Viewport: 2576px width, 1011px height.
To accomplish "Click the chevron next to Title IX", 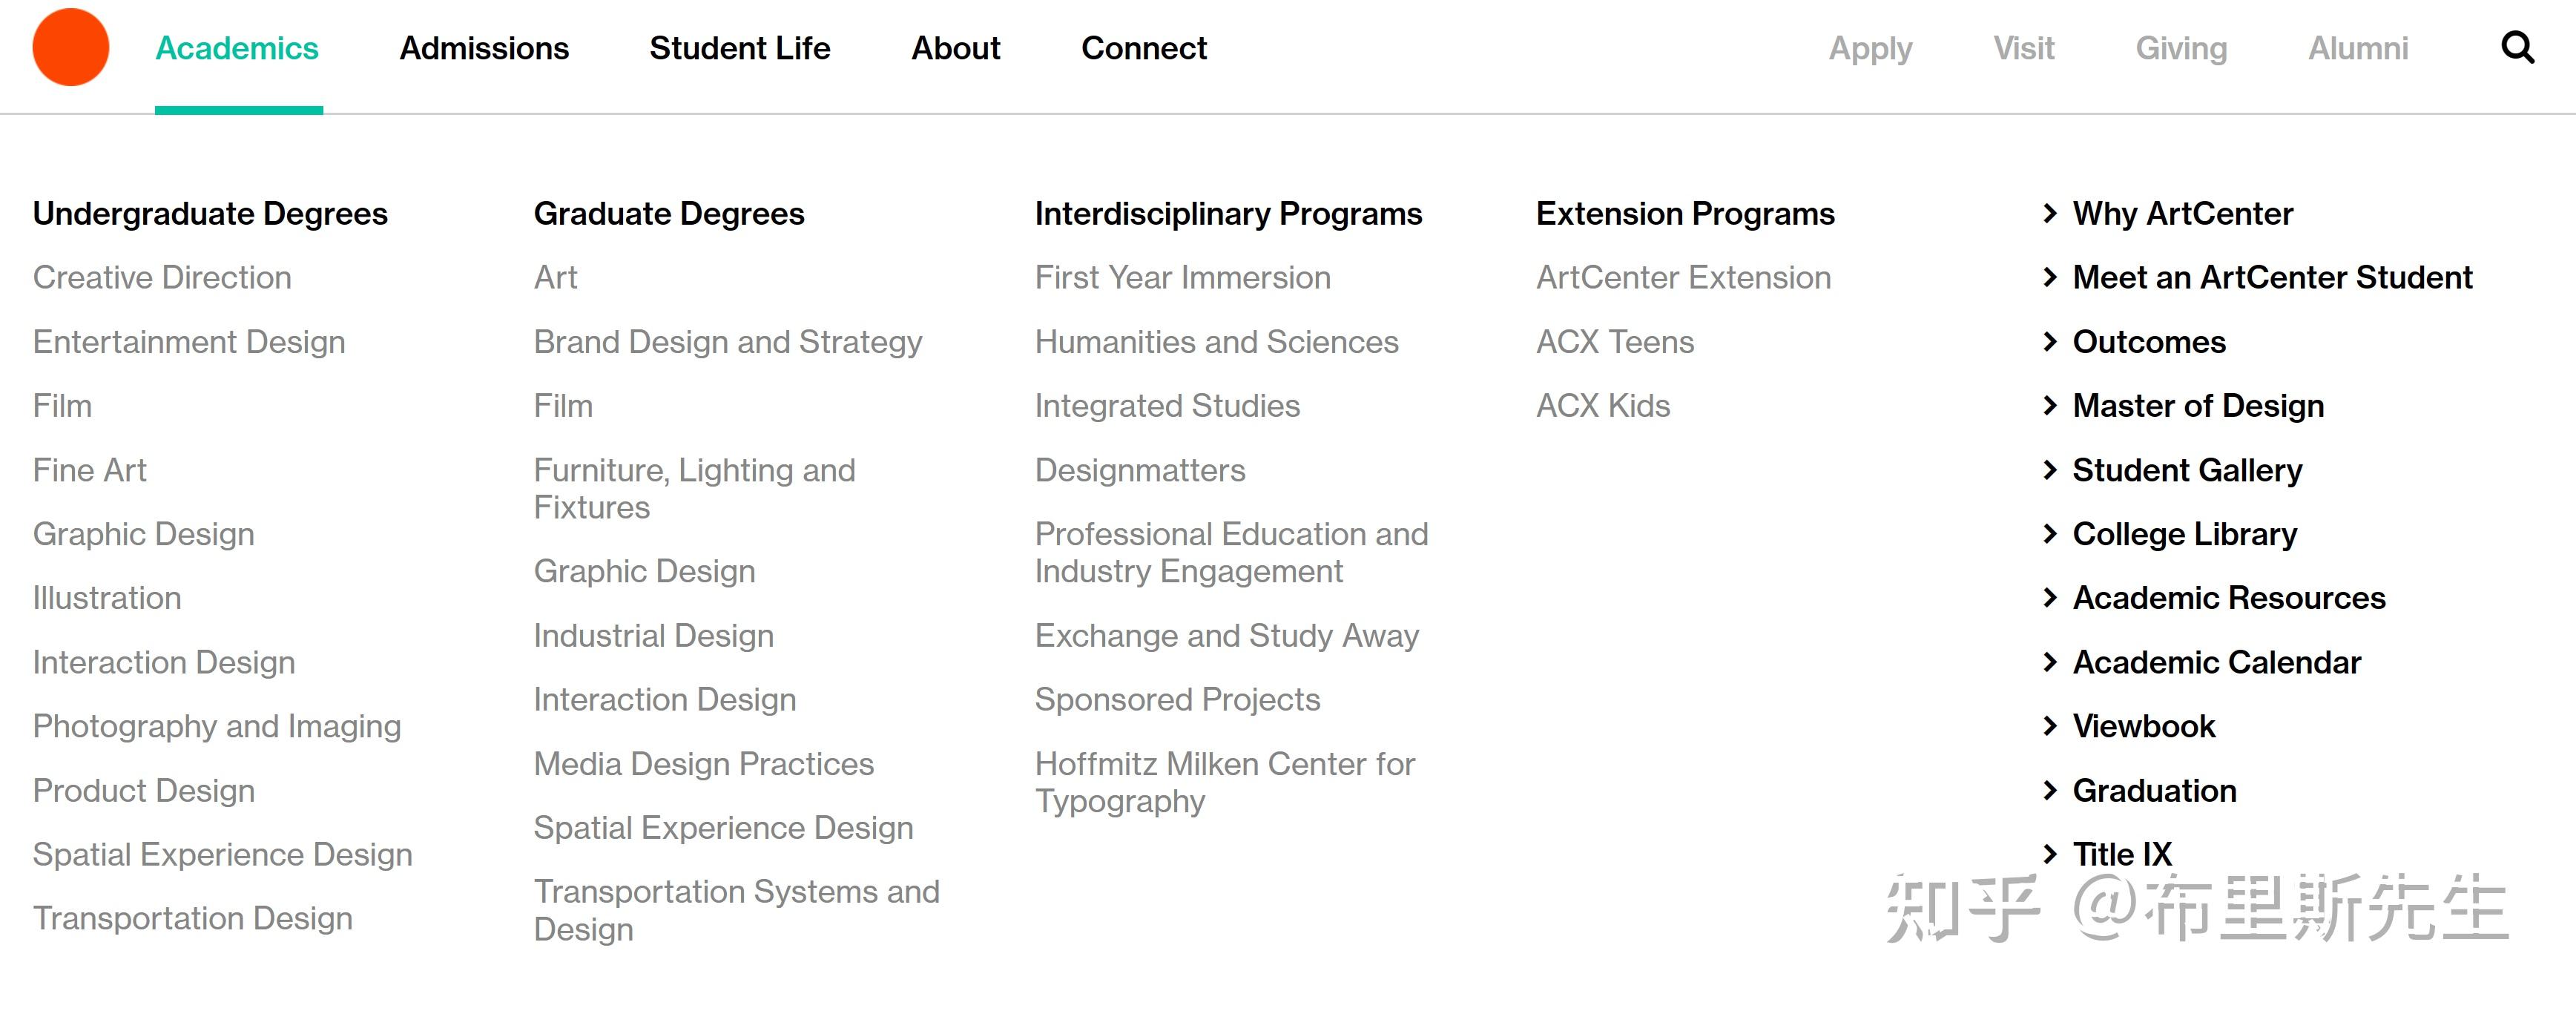I will 2050,854.
